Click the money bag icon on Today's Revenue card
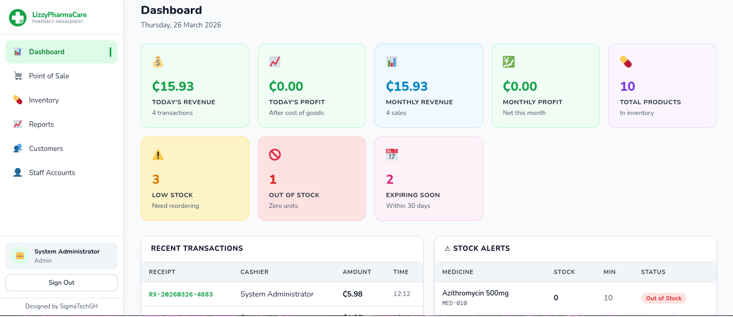The width and height of the screenshot is (733, 317). 157,61
